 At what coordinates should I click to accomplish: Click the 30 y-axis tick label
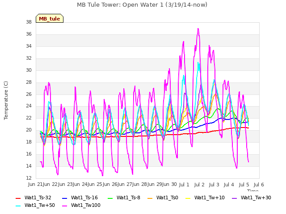pos(29,70)
